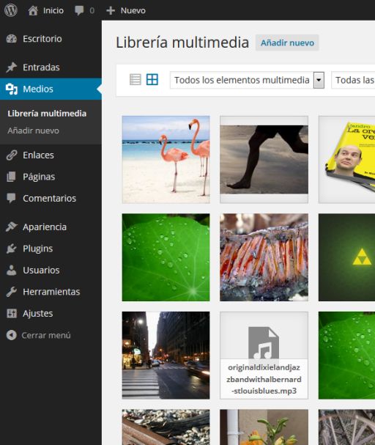Click the Entradas pushpin icon

pyautogui.click(x=12, y=67)
